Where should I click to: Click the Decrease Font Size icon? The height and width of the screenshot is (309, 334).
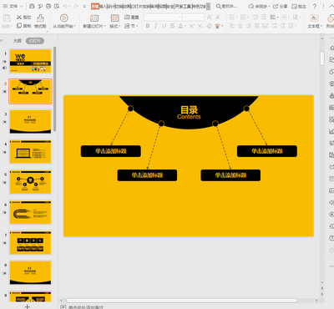click(218, 18)
